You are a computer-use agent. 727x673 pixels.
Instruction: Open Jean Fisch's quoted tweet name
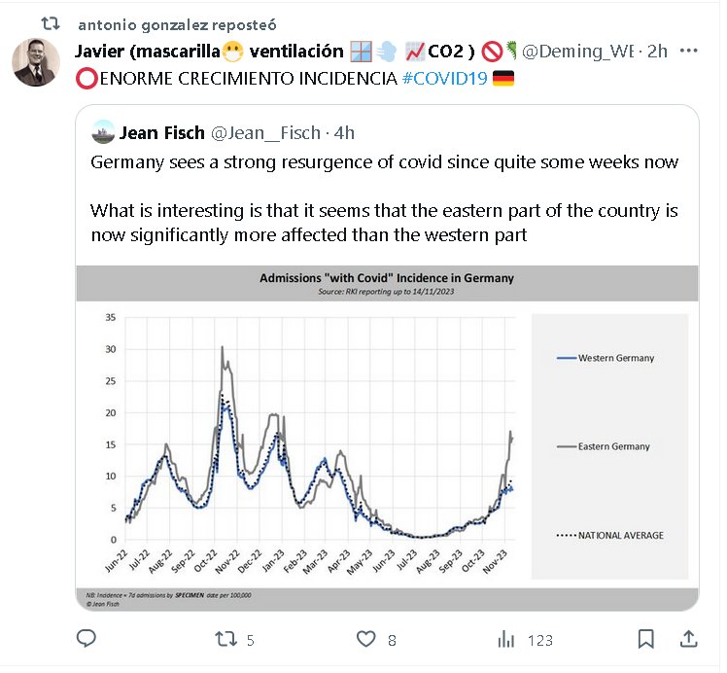click(x=161, y=132)
